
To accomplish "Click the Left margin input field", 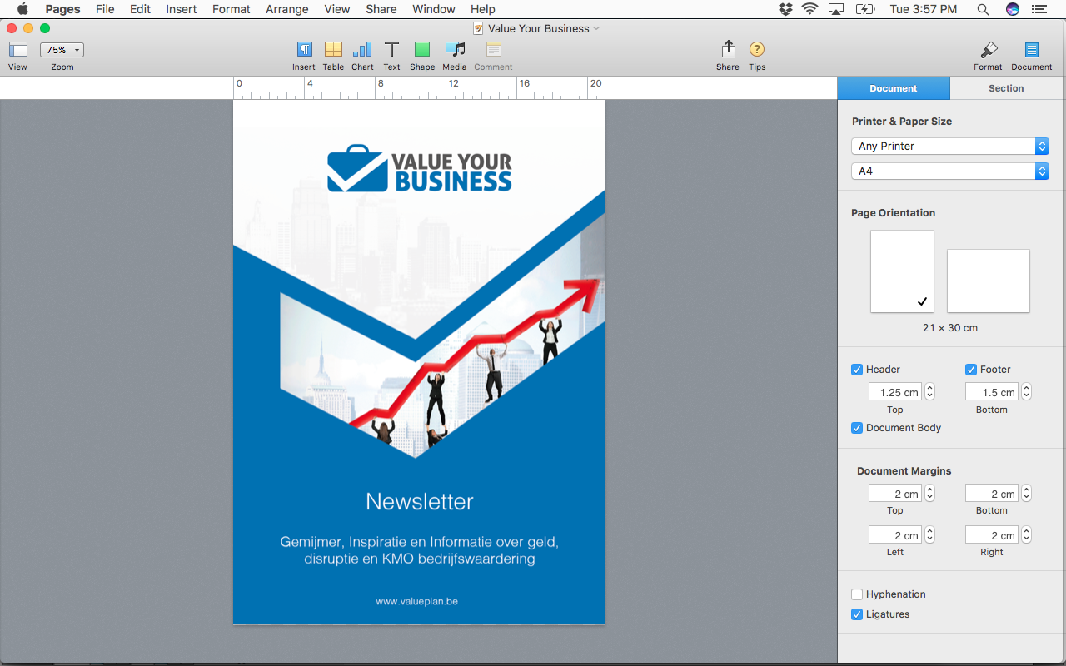I will point(894,535).
